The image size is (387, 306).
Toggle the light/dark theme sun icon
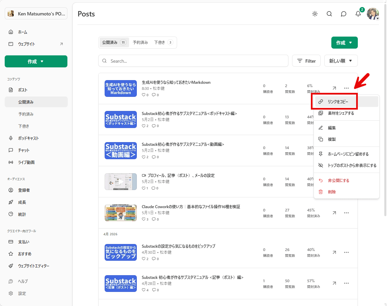tap(315, 14)
